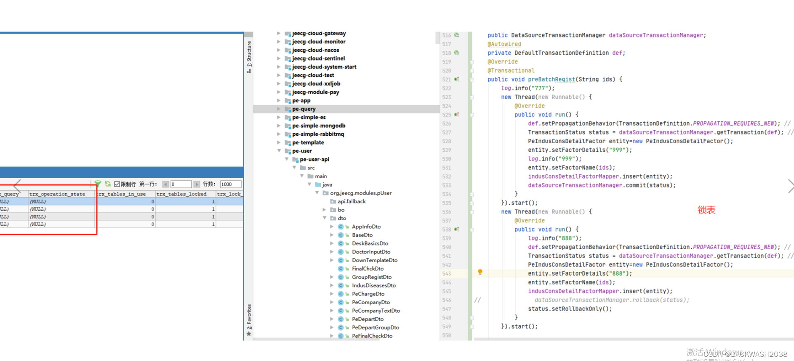Expand the jeecg-cloud-sentinel module
The height and width of the screenshot is (361, 794).
point(279,58)
